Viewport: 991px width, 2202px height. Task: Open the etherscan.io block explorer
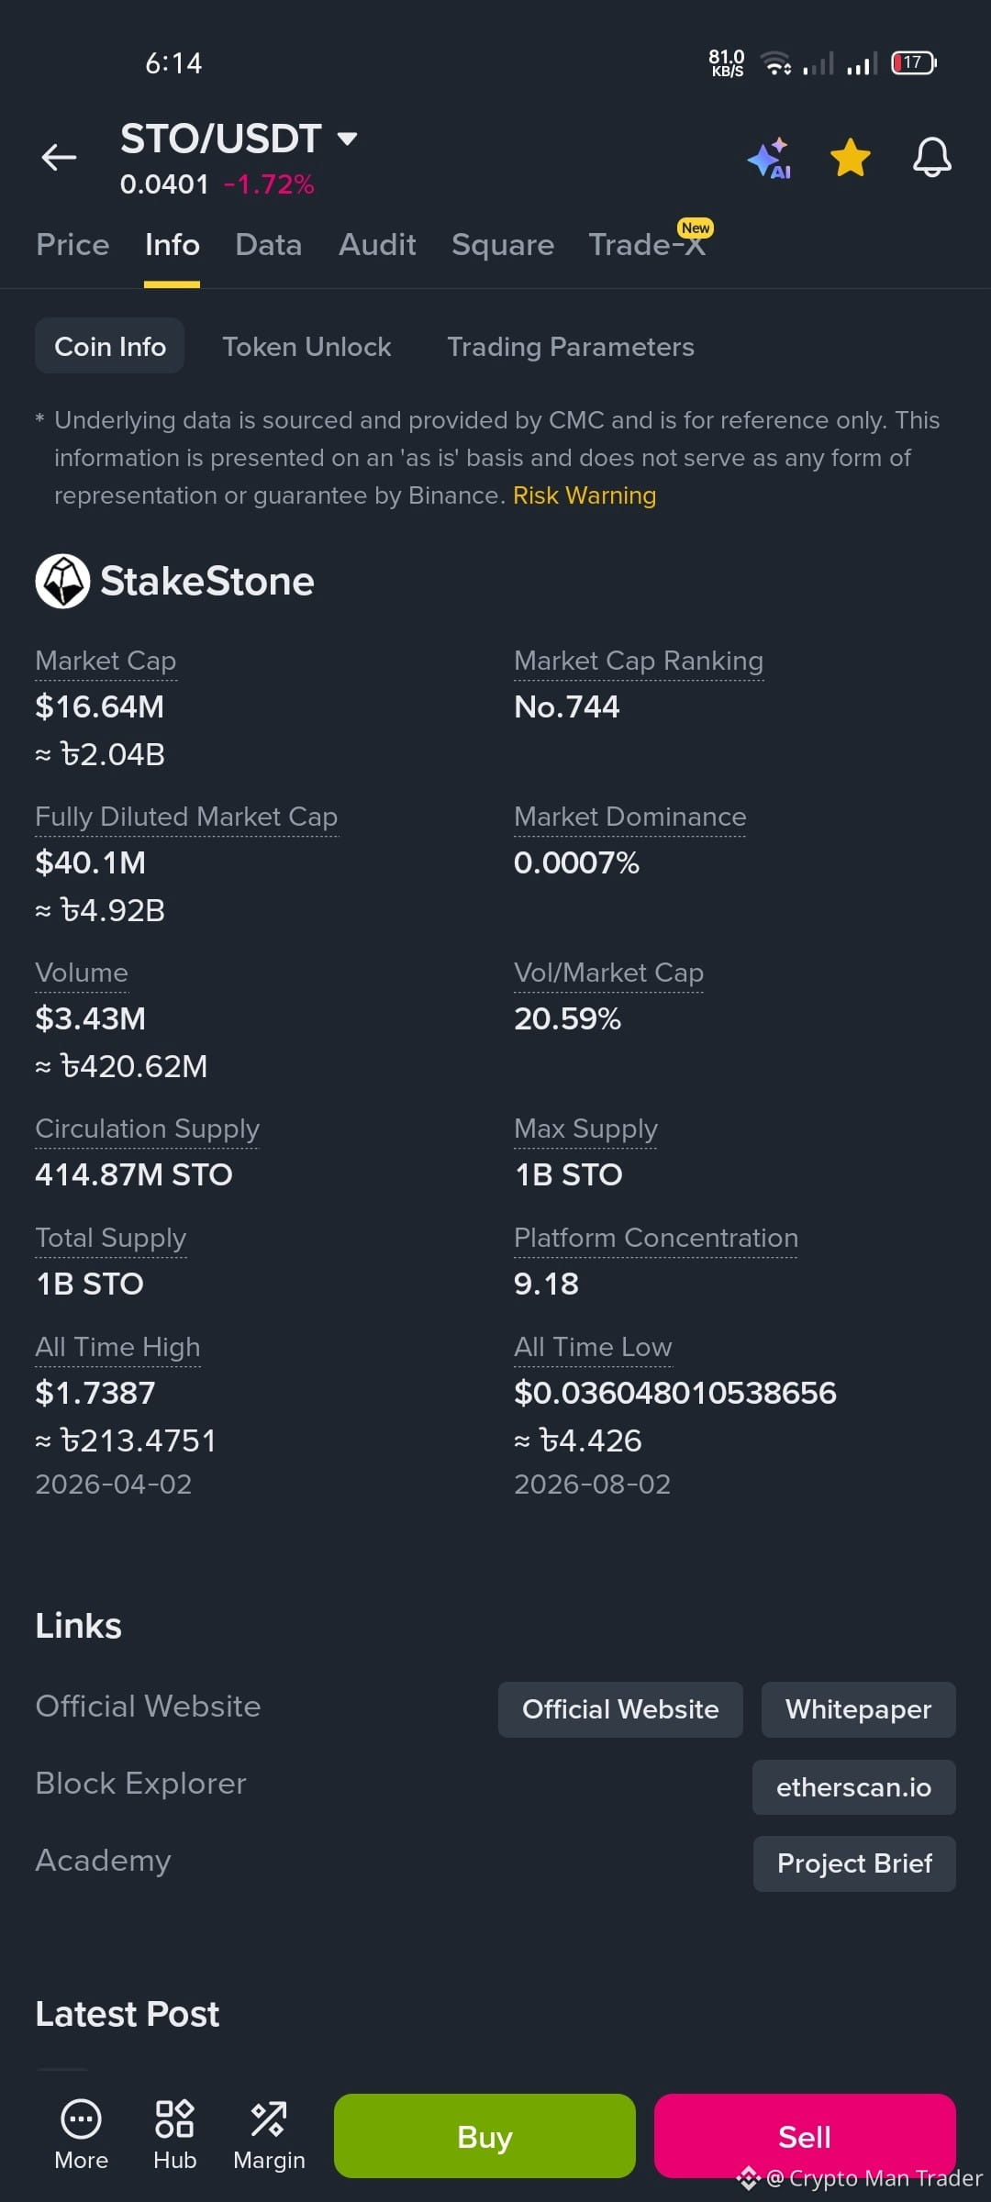pyautogui.click(x=854, y=1787)
